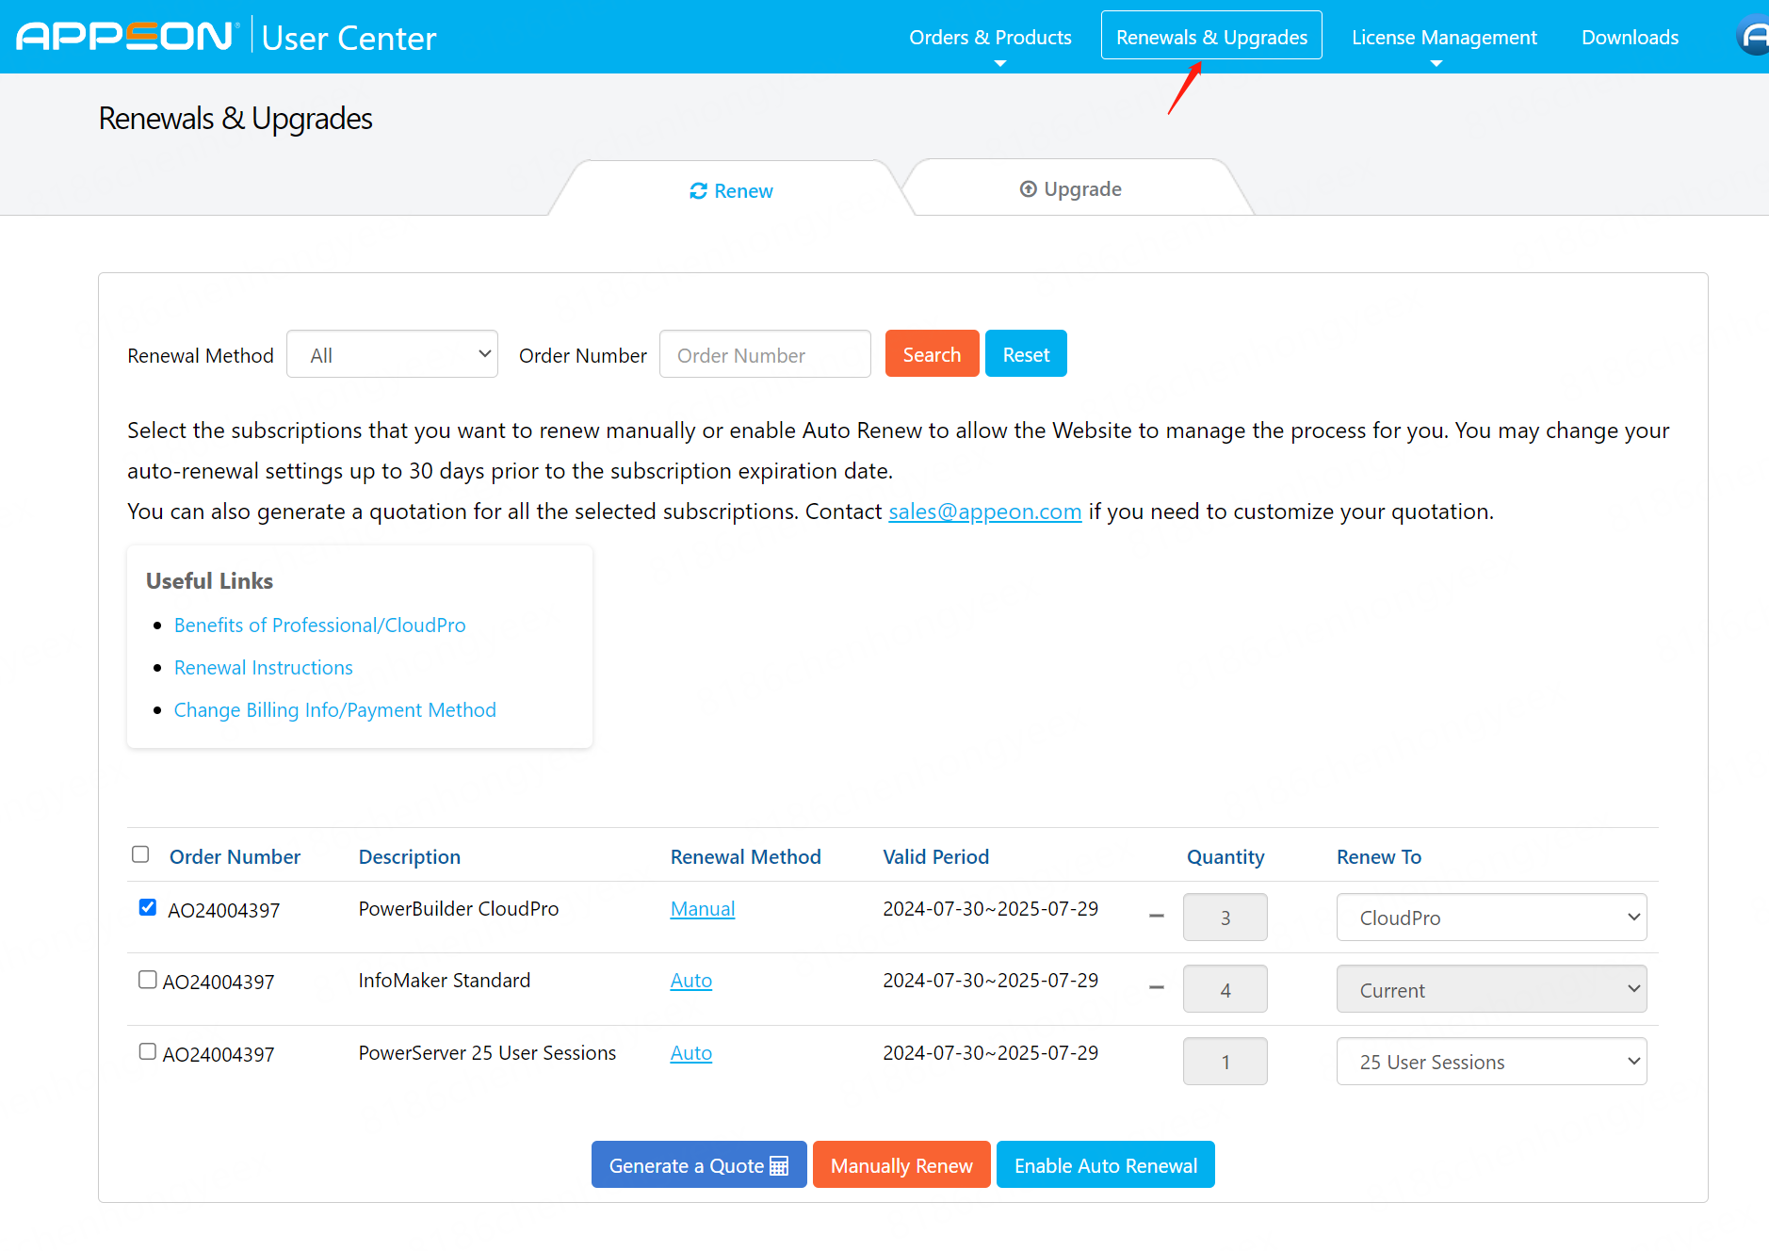Image resolution: width=1769 pixels, height=1251 pixels.
Task: Click the Order Number column header
Action: pyautogui.click(x=235, y=856)
